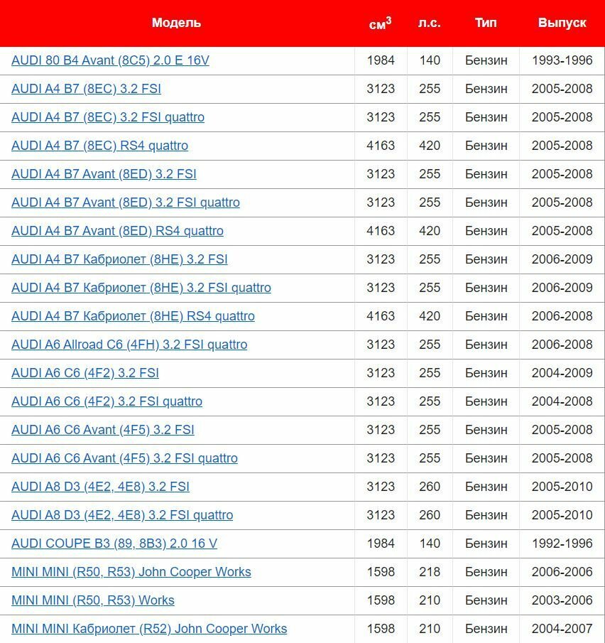Open AUDI A6 C6 Avant (4F5) 3.2 FSI link
The height and width of the screenshot is (643, 605).
click(x=102, y=430)
